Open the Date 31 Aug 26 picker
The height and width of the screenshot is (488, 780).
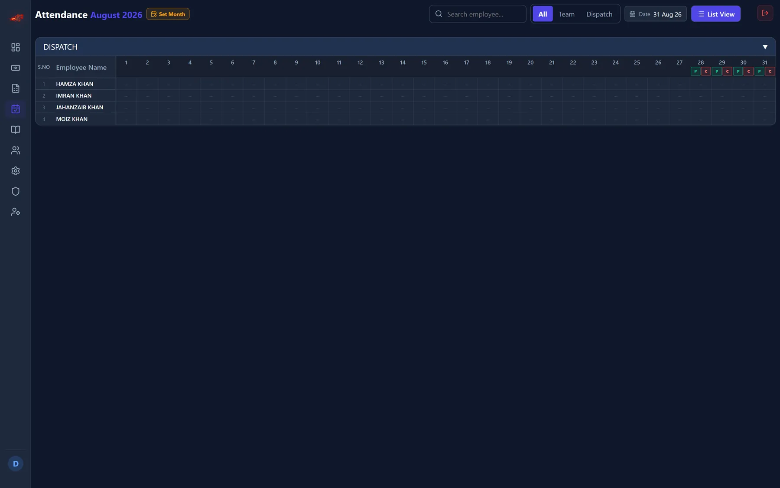[655, 14]
